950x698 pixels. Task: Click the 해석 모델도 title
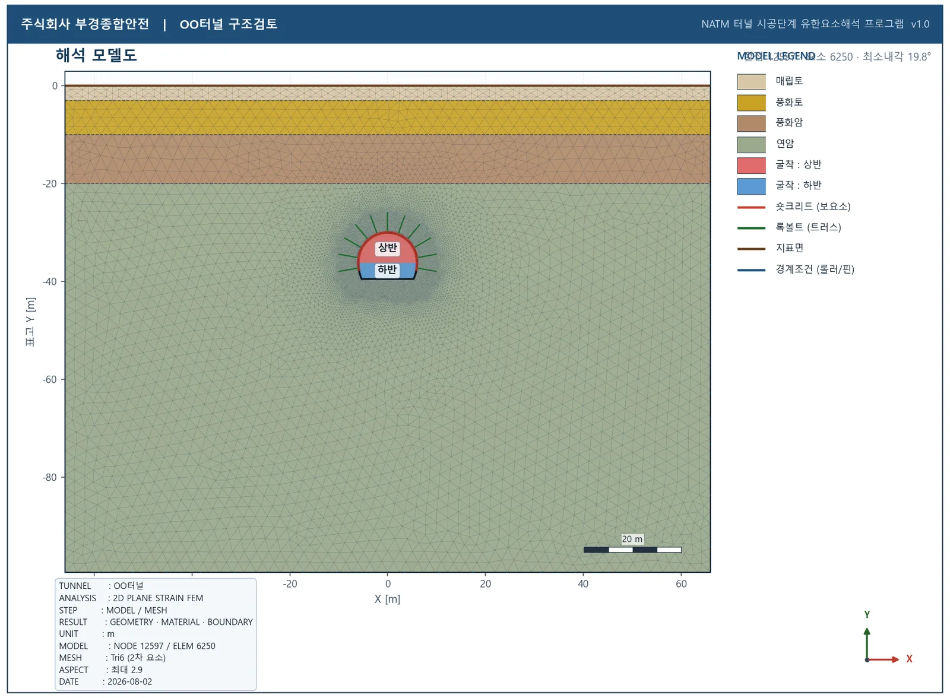(x=96, y=55)
